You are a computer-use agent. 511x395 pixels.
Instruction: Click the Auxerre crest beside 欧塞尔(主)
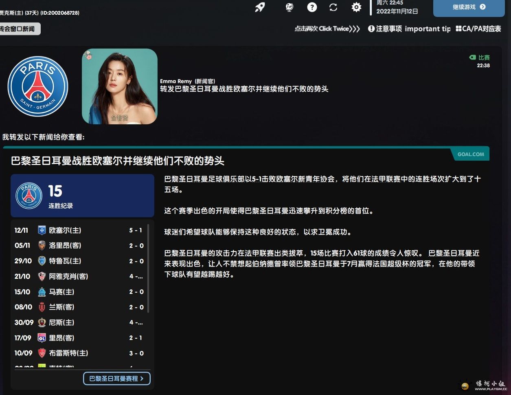click(x=42, y=230)
